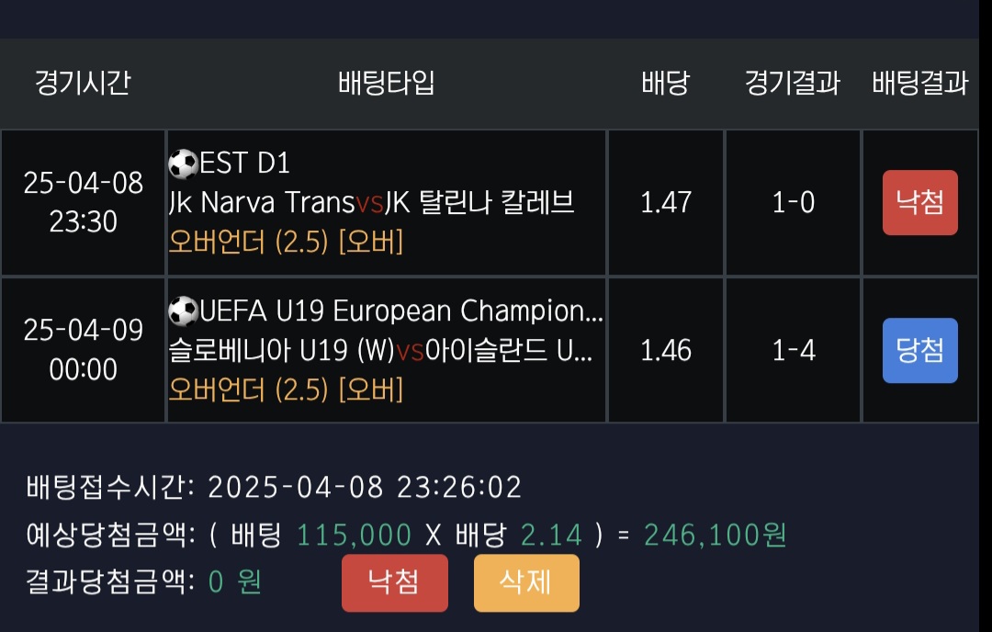This screenshot has width=992, height=632.
Task: Click the 25-04-08 23:30 match time
Action: point(83,202)
